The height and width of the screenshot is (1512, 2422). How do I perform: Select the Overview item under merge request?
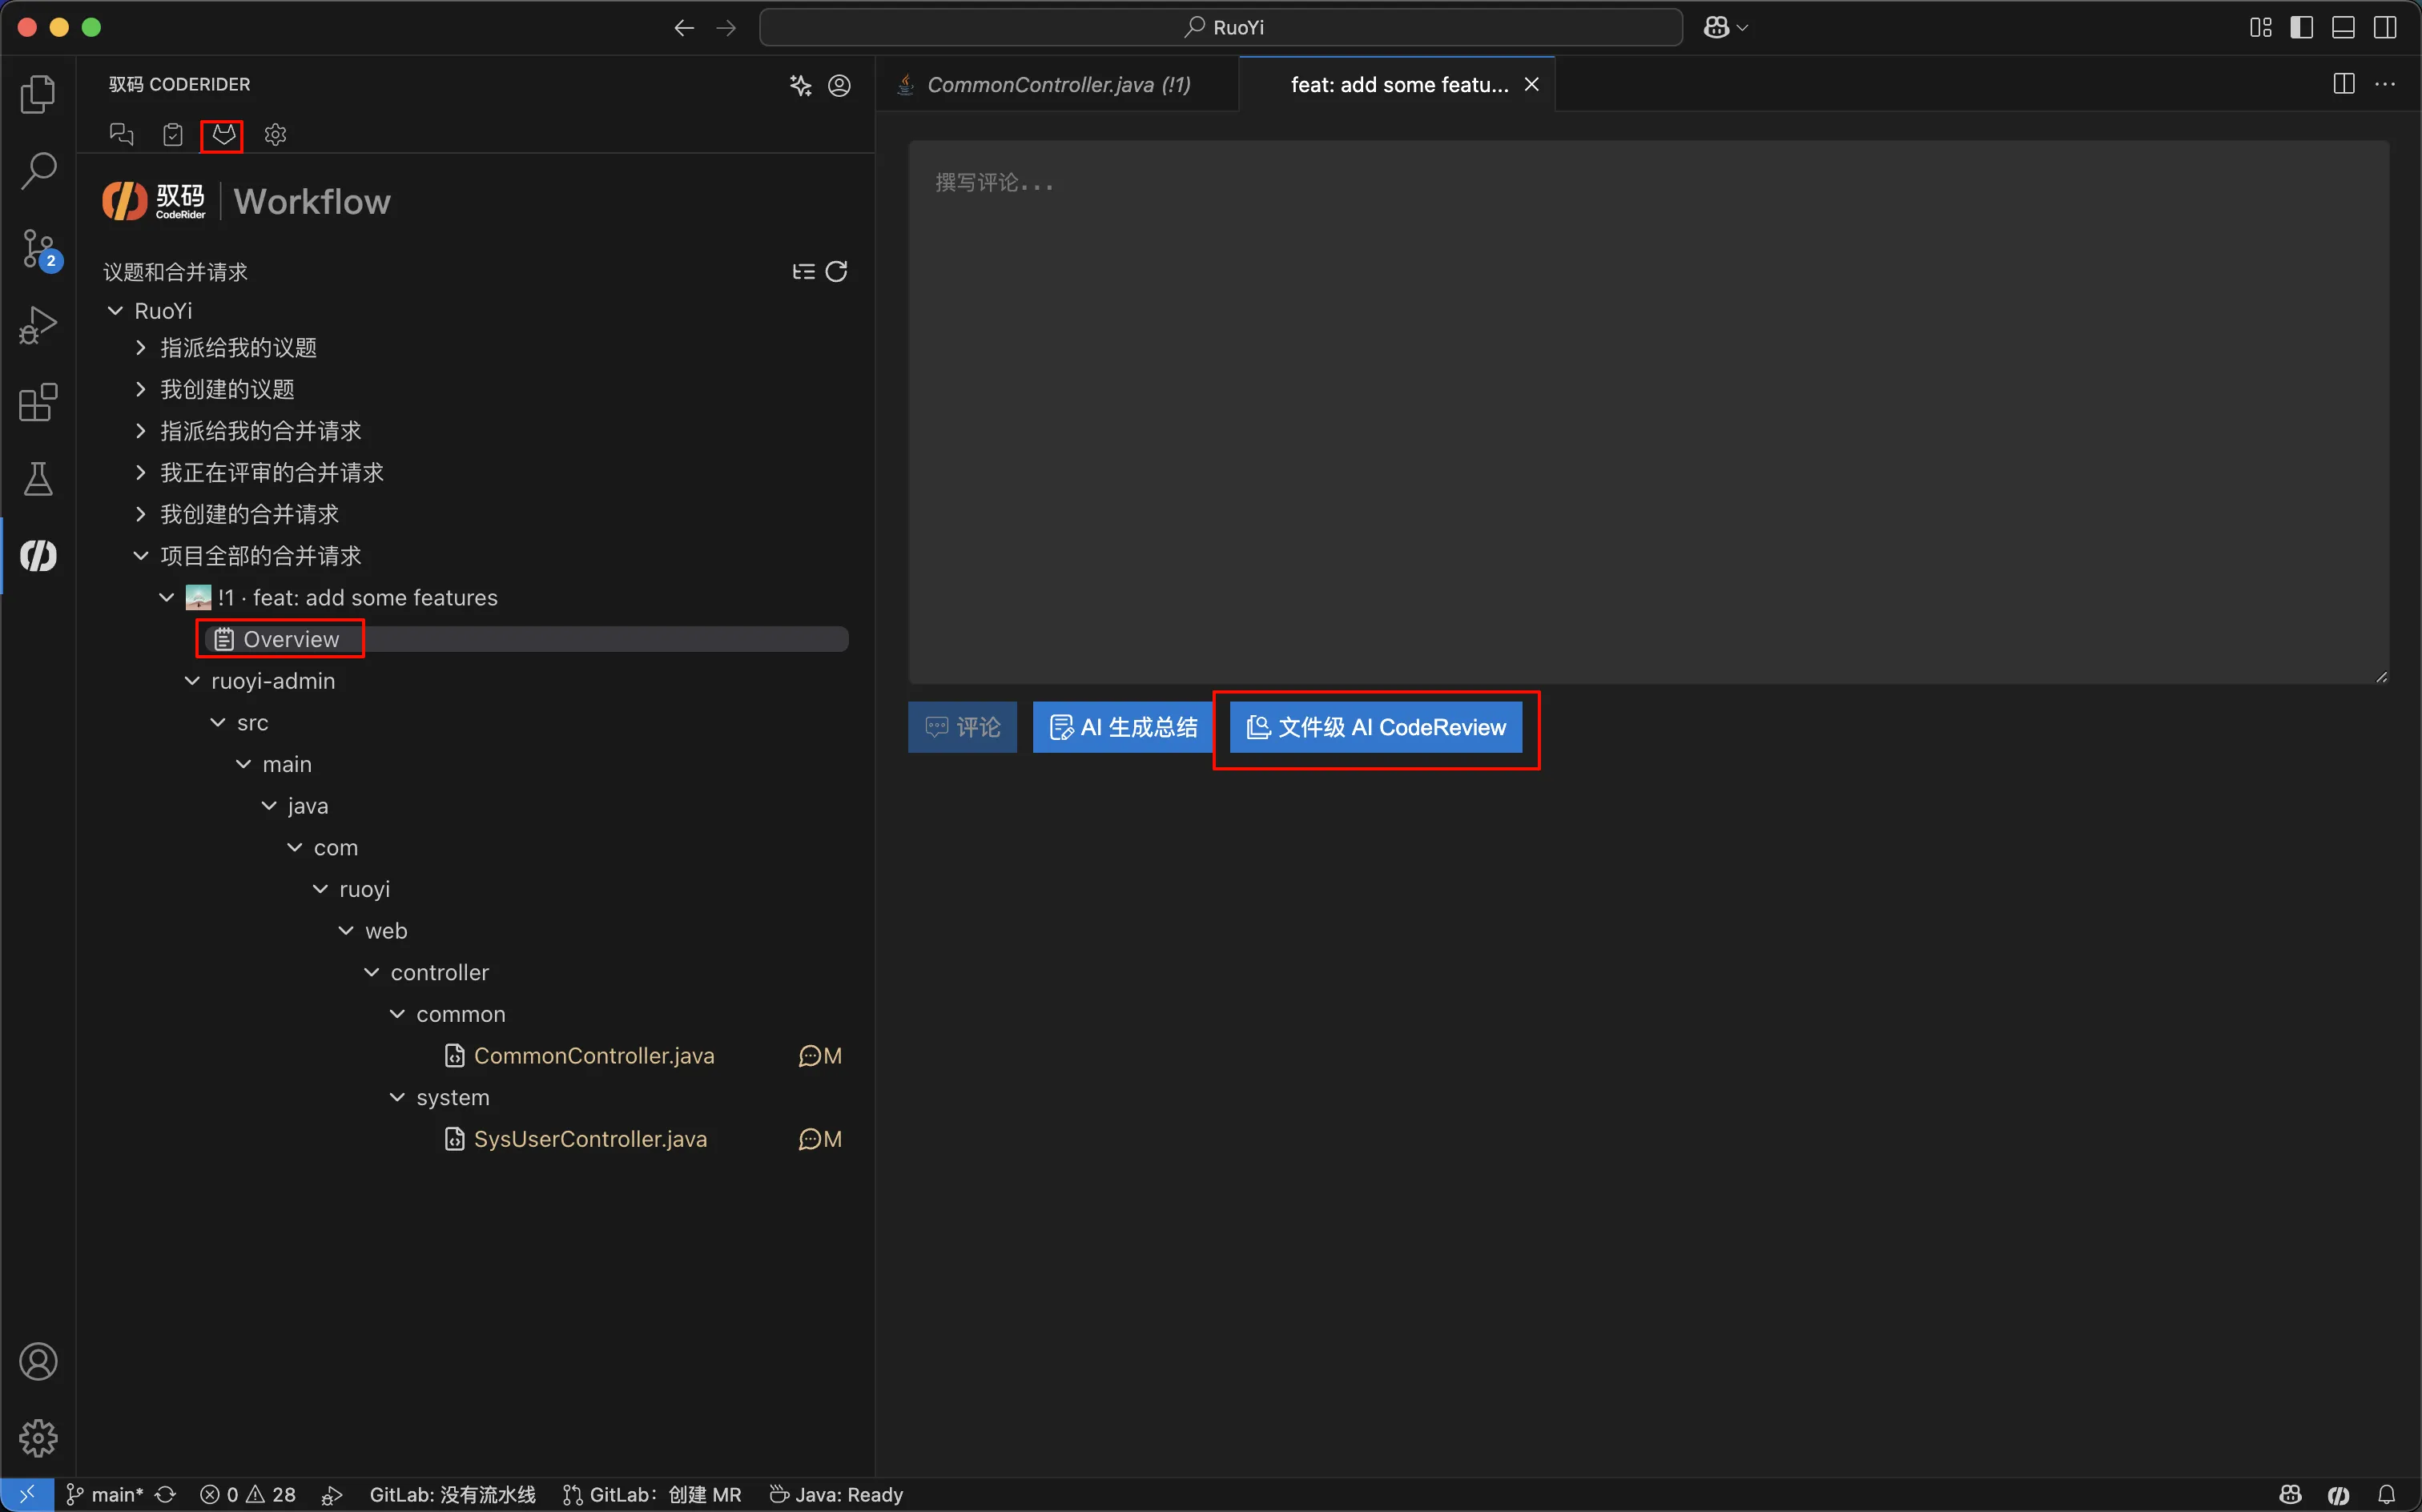pos(290,639)
